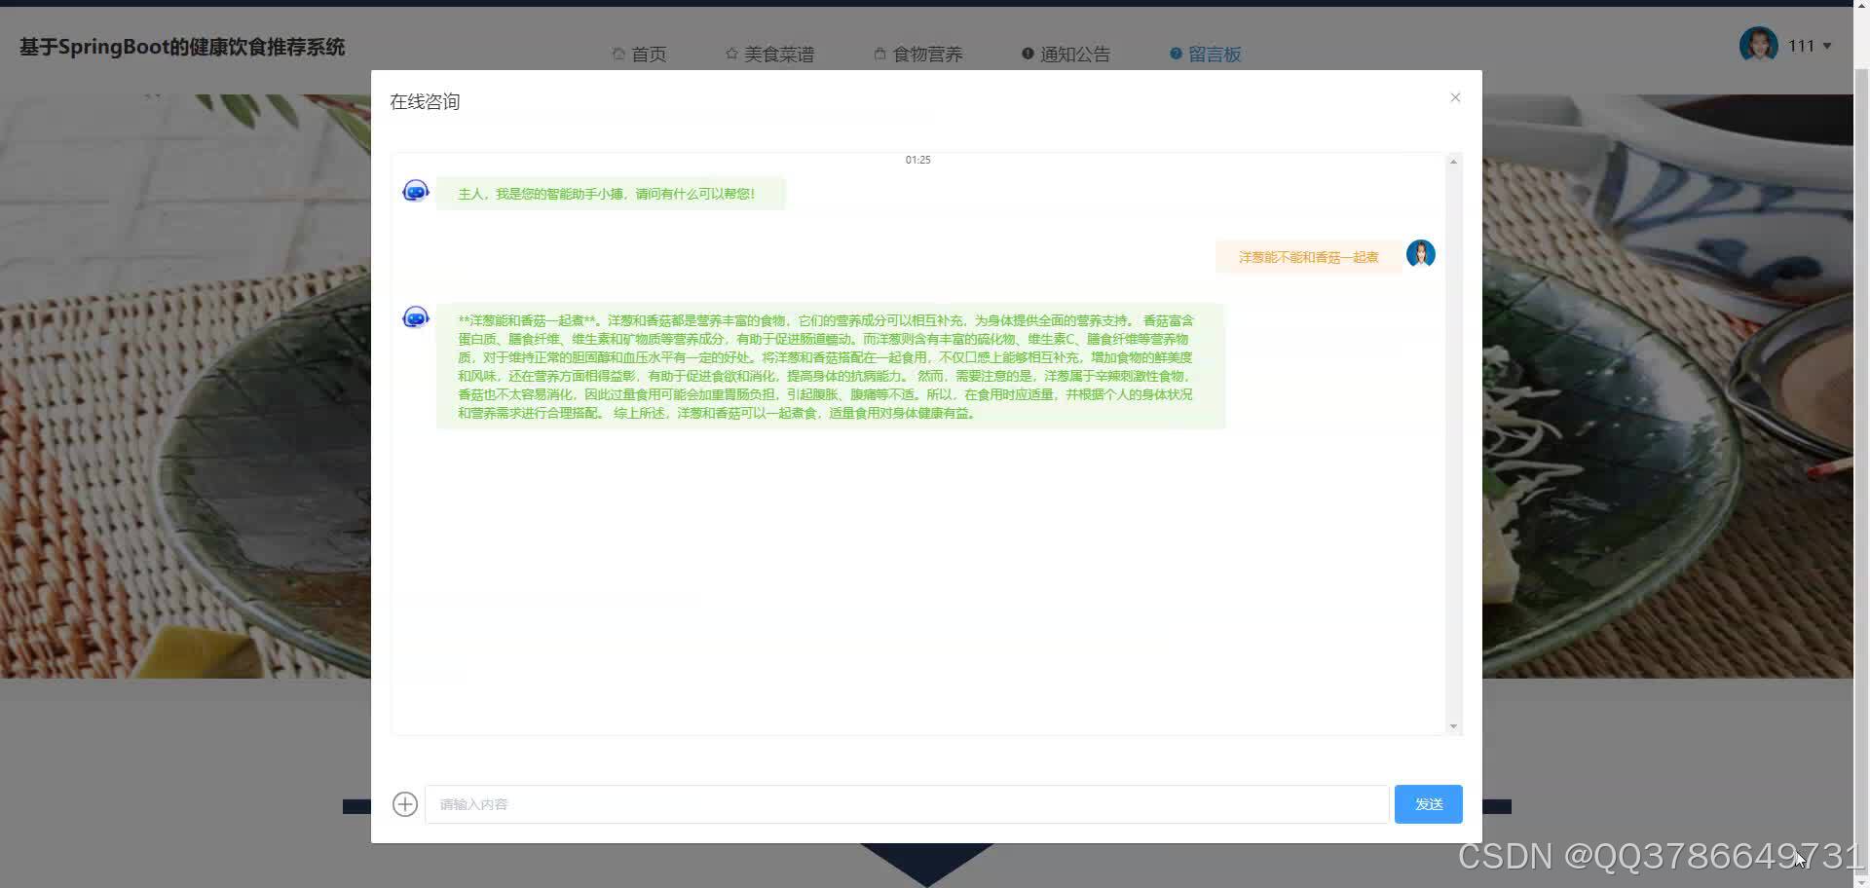Viewport: 1870px width, 888px height.
Task: Click the 01:25 timestamp in chat
Action: [917, 160]
